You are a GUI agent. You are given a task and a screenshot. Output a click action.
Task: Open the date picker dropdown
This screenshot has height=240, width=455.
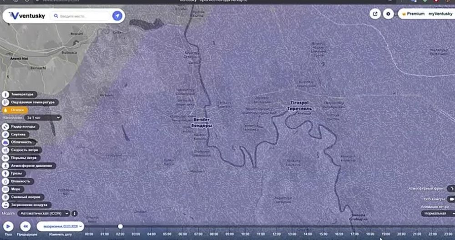(x=61, y=225)
